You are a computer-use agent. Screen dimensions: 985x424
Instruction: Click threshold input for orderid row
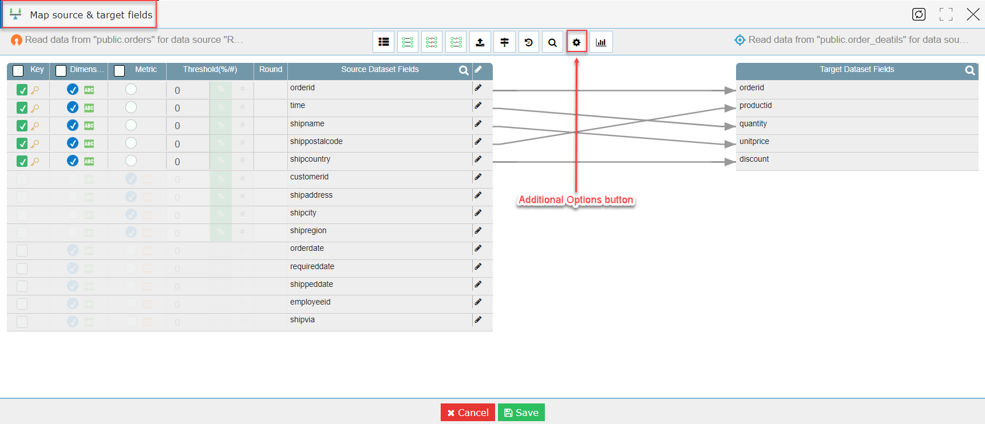pyautogui.click(x=188, y=90)
